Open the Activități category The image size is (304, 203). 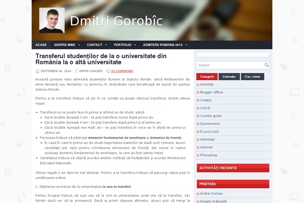tap(207, 85)
